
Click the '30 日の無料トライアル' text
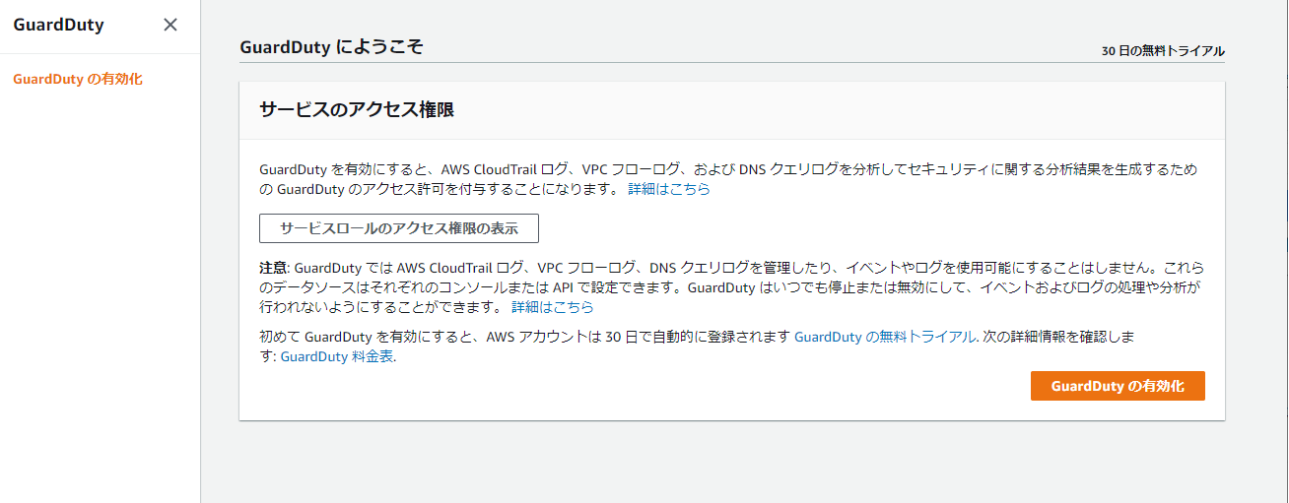coord(1163,50)
